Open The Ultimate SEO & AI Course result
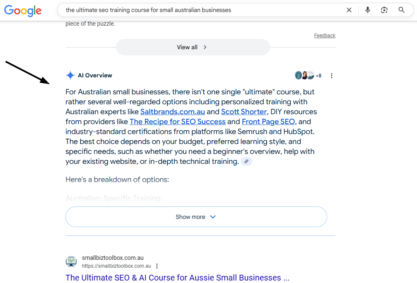This screenshot has height=283, width=417. click(x=177, y=278)
